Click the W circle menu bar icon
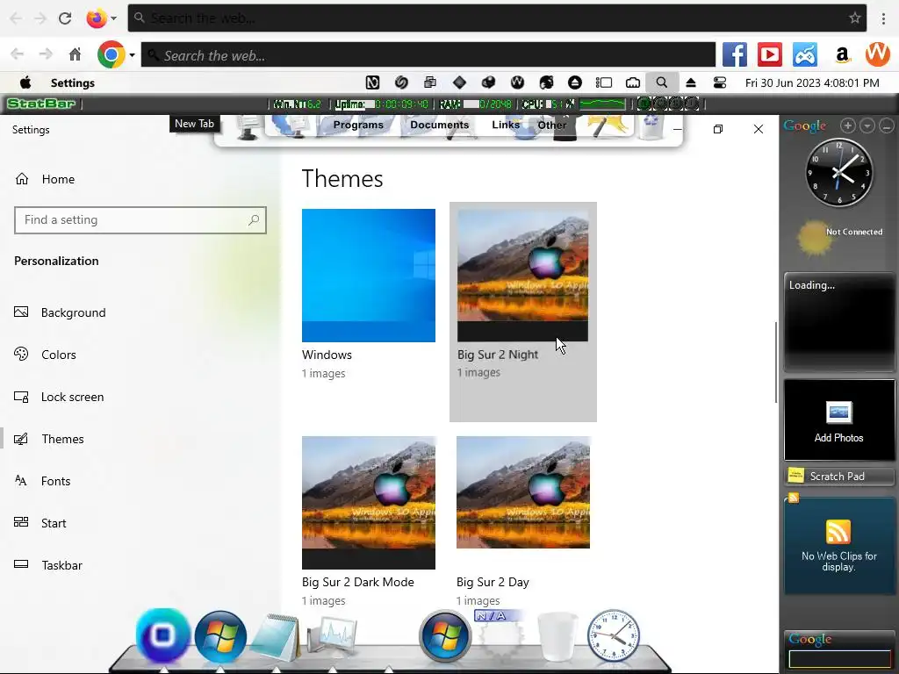 (517, 82)
